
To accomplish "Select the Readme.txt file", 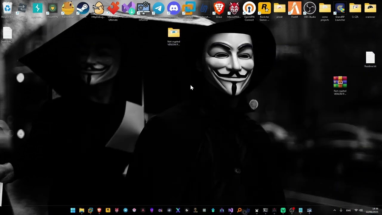I will (x=370, y=59).
